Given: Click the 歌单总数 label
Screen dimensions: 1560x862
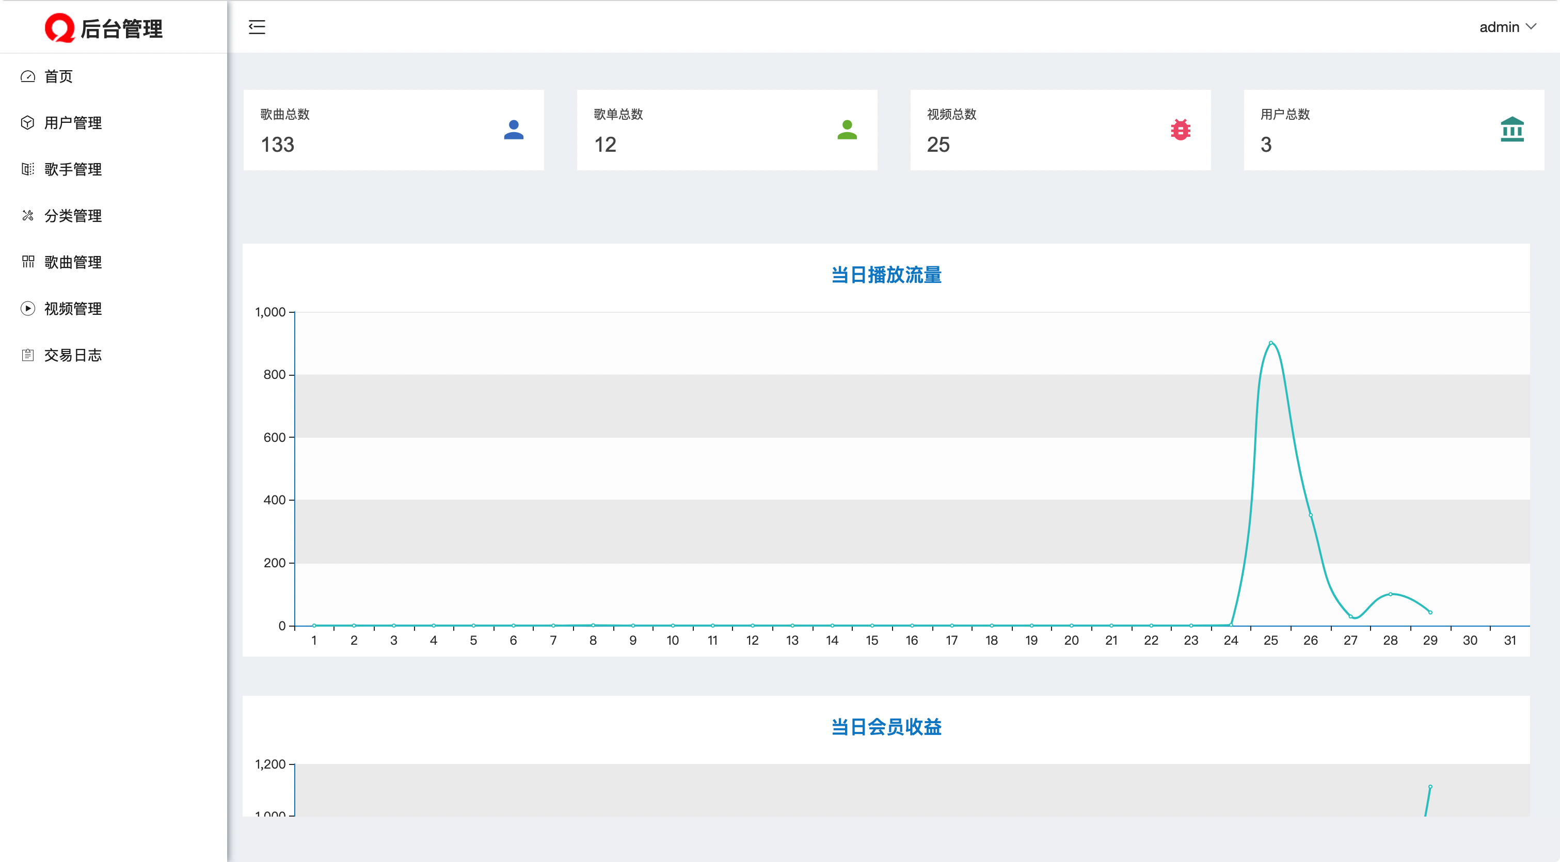Looking at the screenshot, I should click(618, 115).
